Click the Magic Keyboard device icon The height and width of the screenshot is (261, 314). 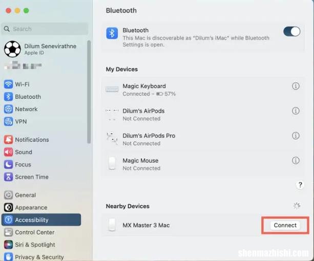112,89
